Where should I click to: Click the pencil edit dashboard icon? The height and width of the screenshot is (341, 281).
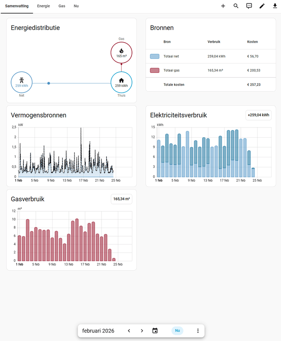(x=262, y=6)
